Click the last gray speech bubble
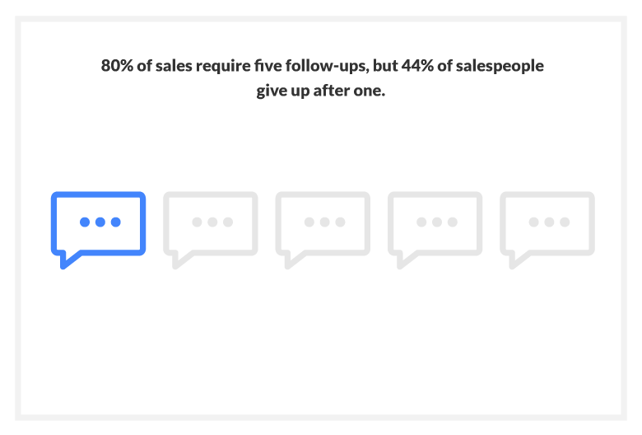642x435 pixels. [547, 230]
